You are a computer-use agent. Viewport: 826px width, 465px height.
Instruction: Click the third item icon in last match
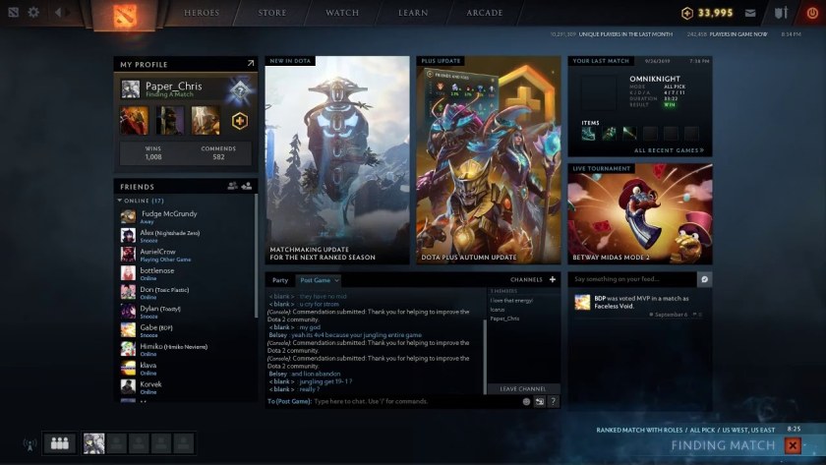tap(629, 134)
